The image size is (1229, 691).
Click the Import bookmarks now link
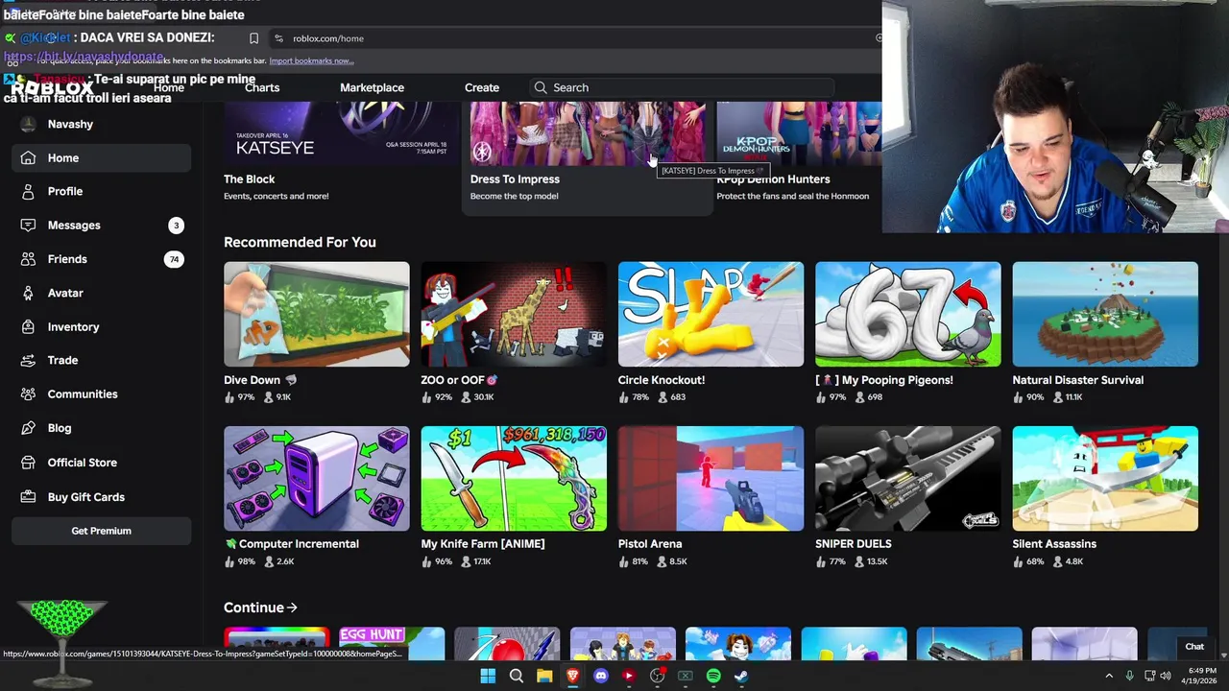[311, 60]
